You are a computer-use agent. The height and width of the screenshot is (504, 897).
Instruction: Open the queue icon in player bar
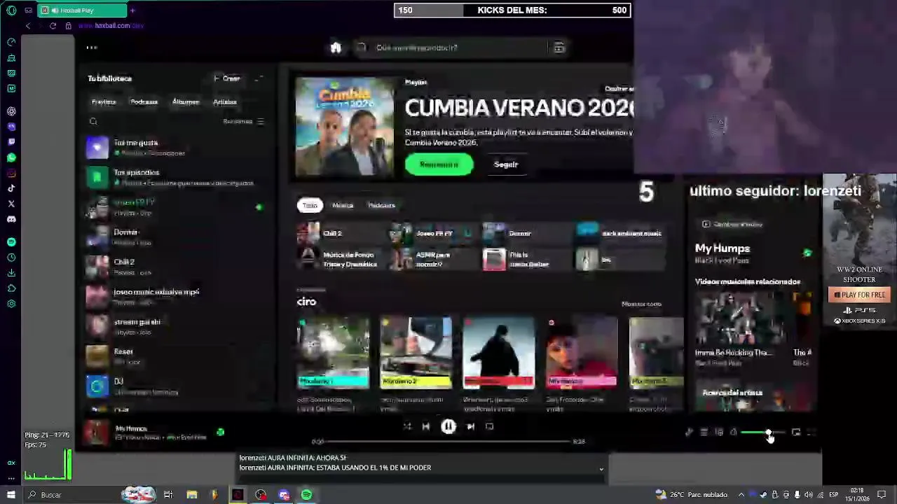pos(704,433)
